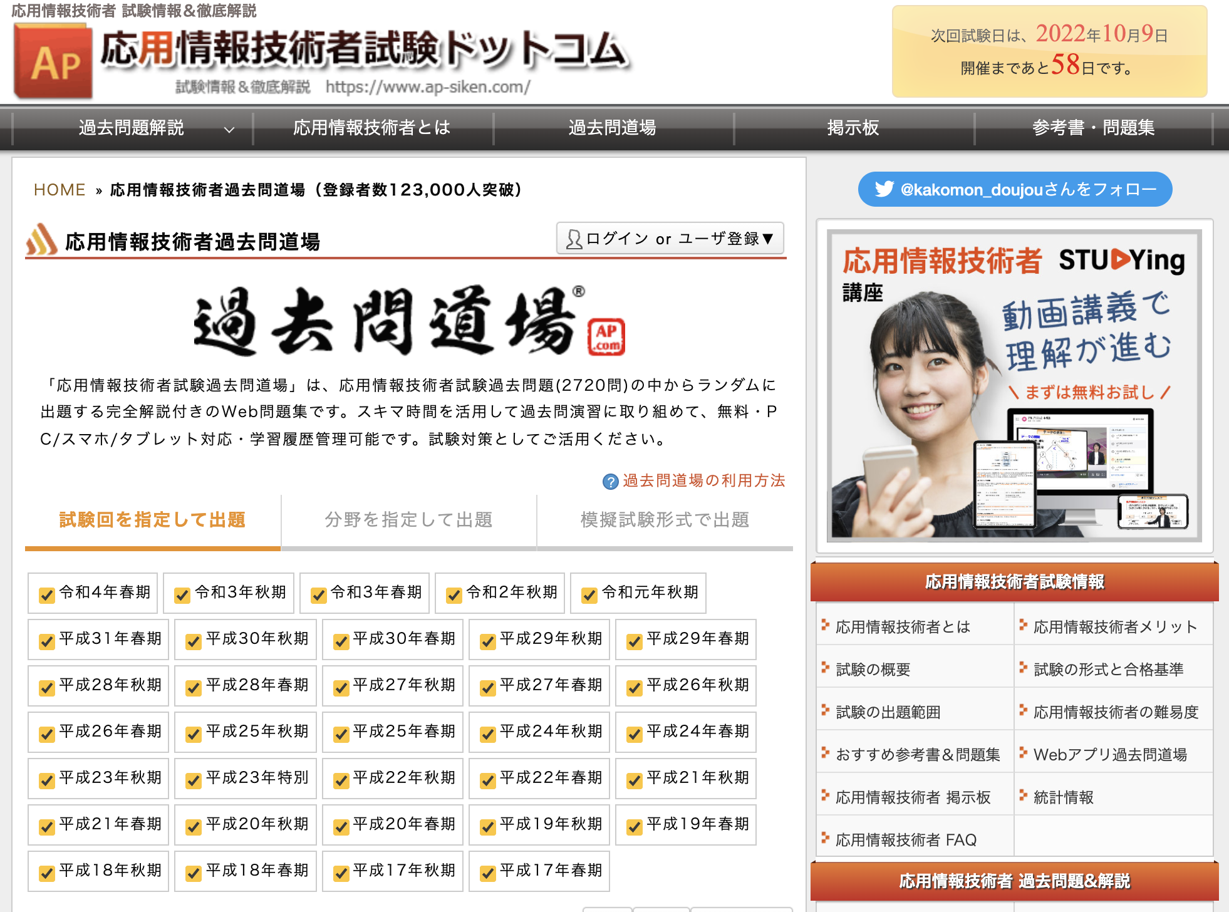Click the red AP.com stamp icon
The width and height of the screenshot is (1229, 912).
[x=606, y=337]
